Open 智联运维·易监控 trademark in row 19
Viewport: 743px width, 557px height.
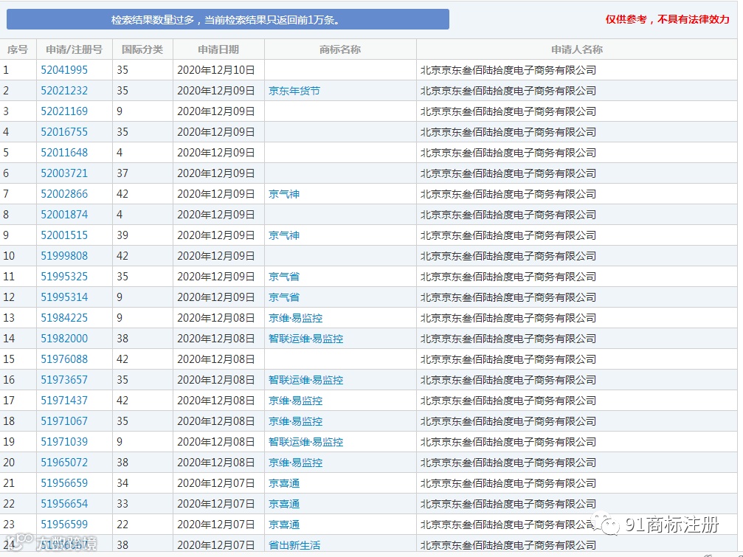click(x=306, y=442)
